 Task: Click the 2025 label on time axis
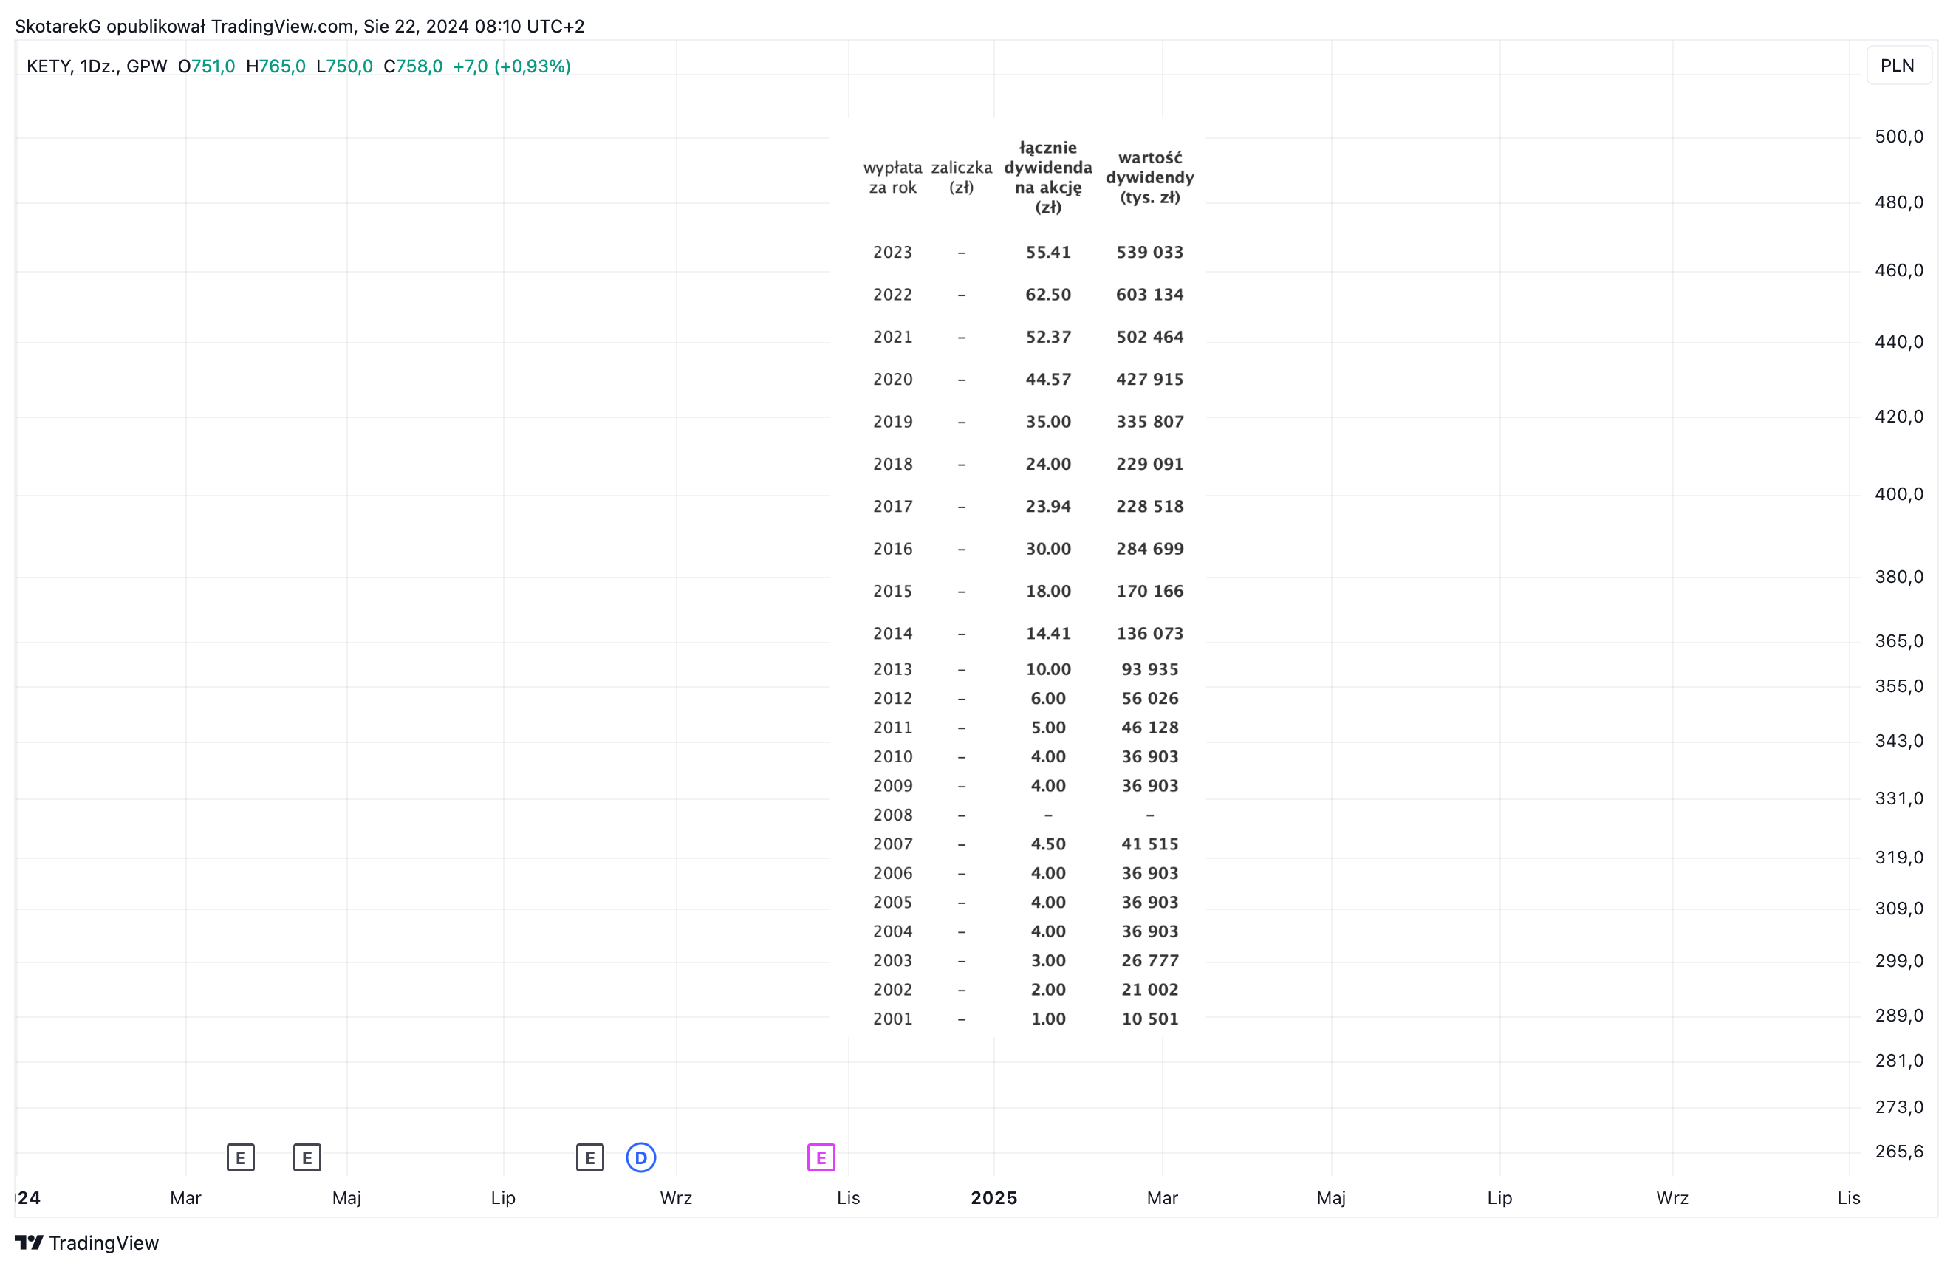[x=993, y=1197]
